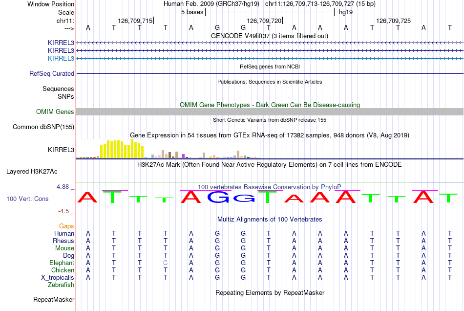Click the KIRREL3 label beside the GTEx bar chart

point(61,150)
